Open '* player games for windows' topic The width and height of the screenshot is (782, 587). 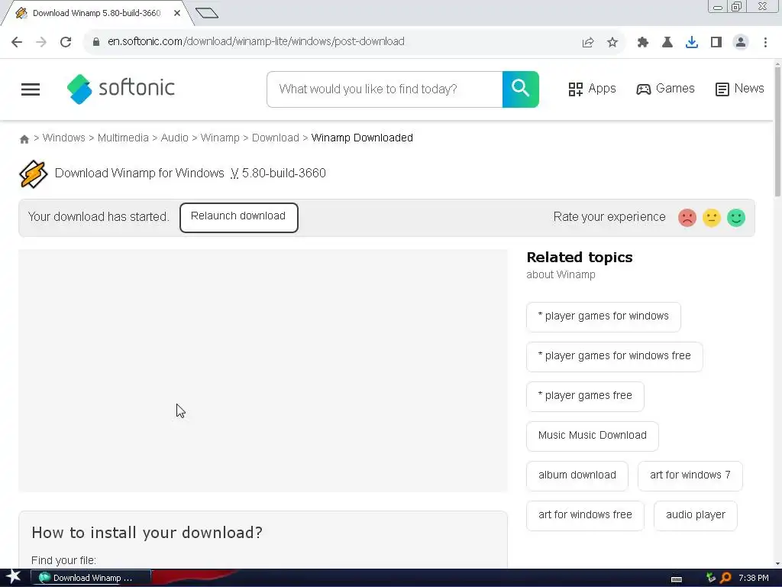pyautogui.click(x=603, y=316)
